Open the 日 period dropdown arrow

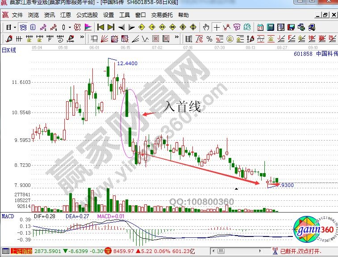pos(14,27)
